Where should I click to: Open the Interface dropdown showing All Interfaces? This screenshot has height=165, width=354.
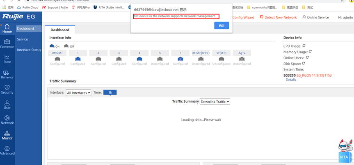pyautogui.click(x=78, y=93)
